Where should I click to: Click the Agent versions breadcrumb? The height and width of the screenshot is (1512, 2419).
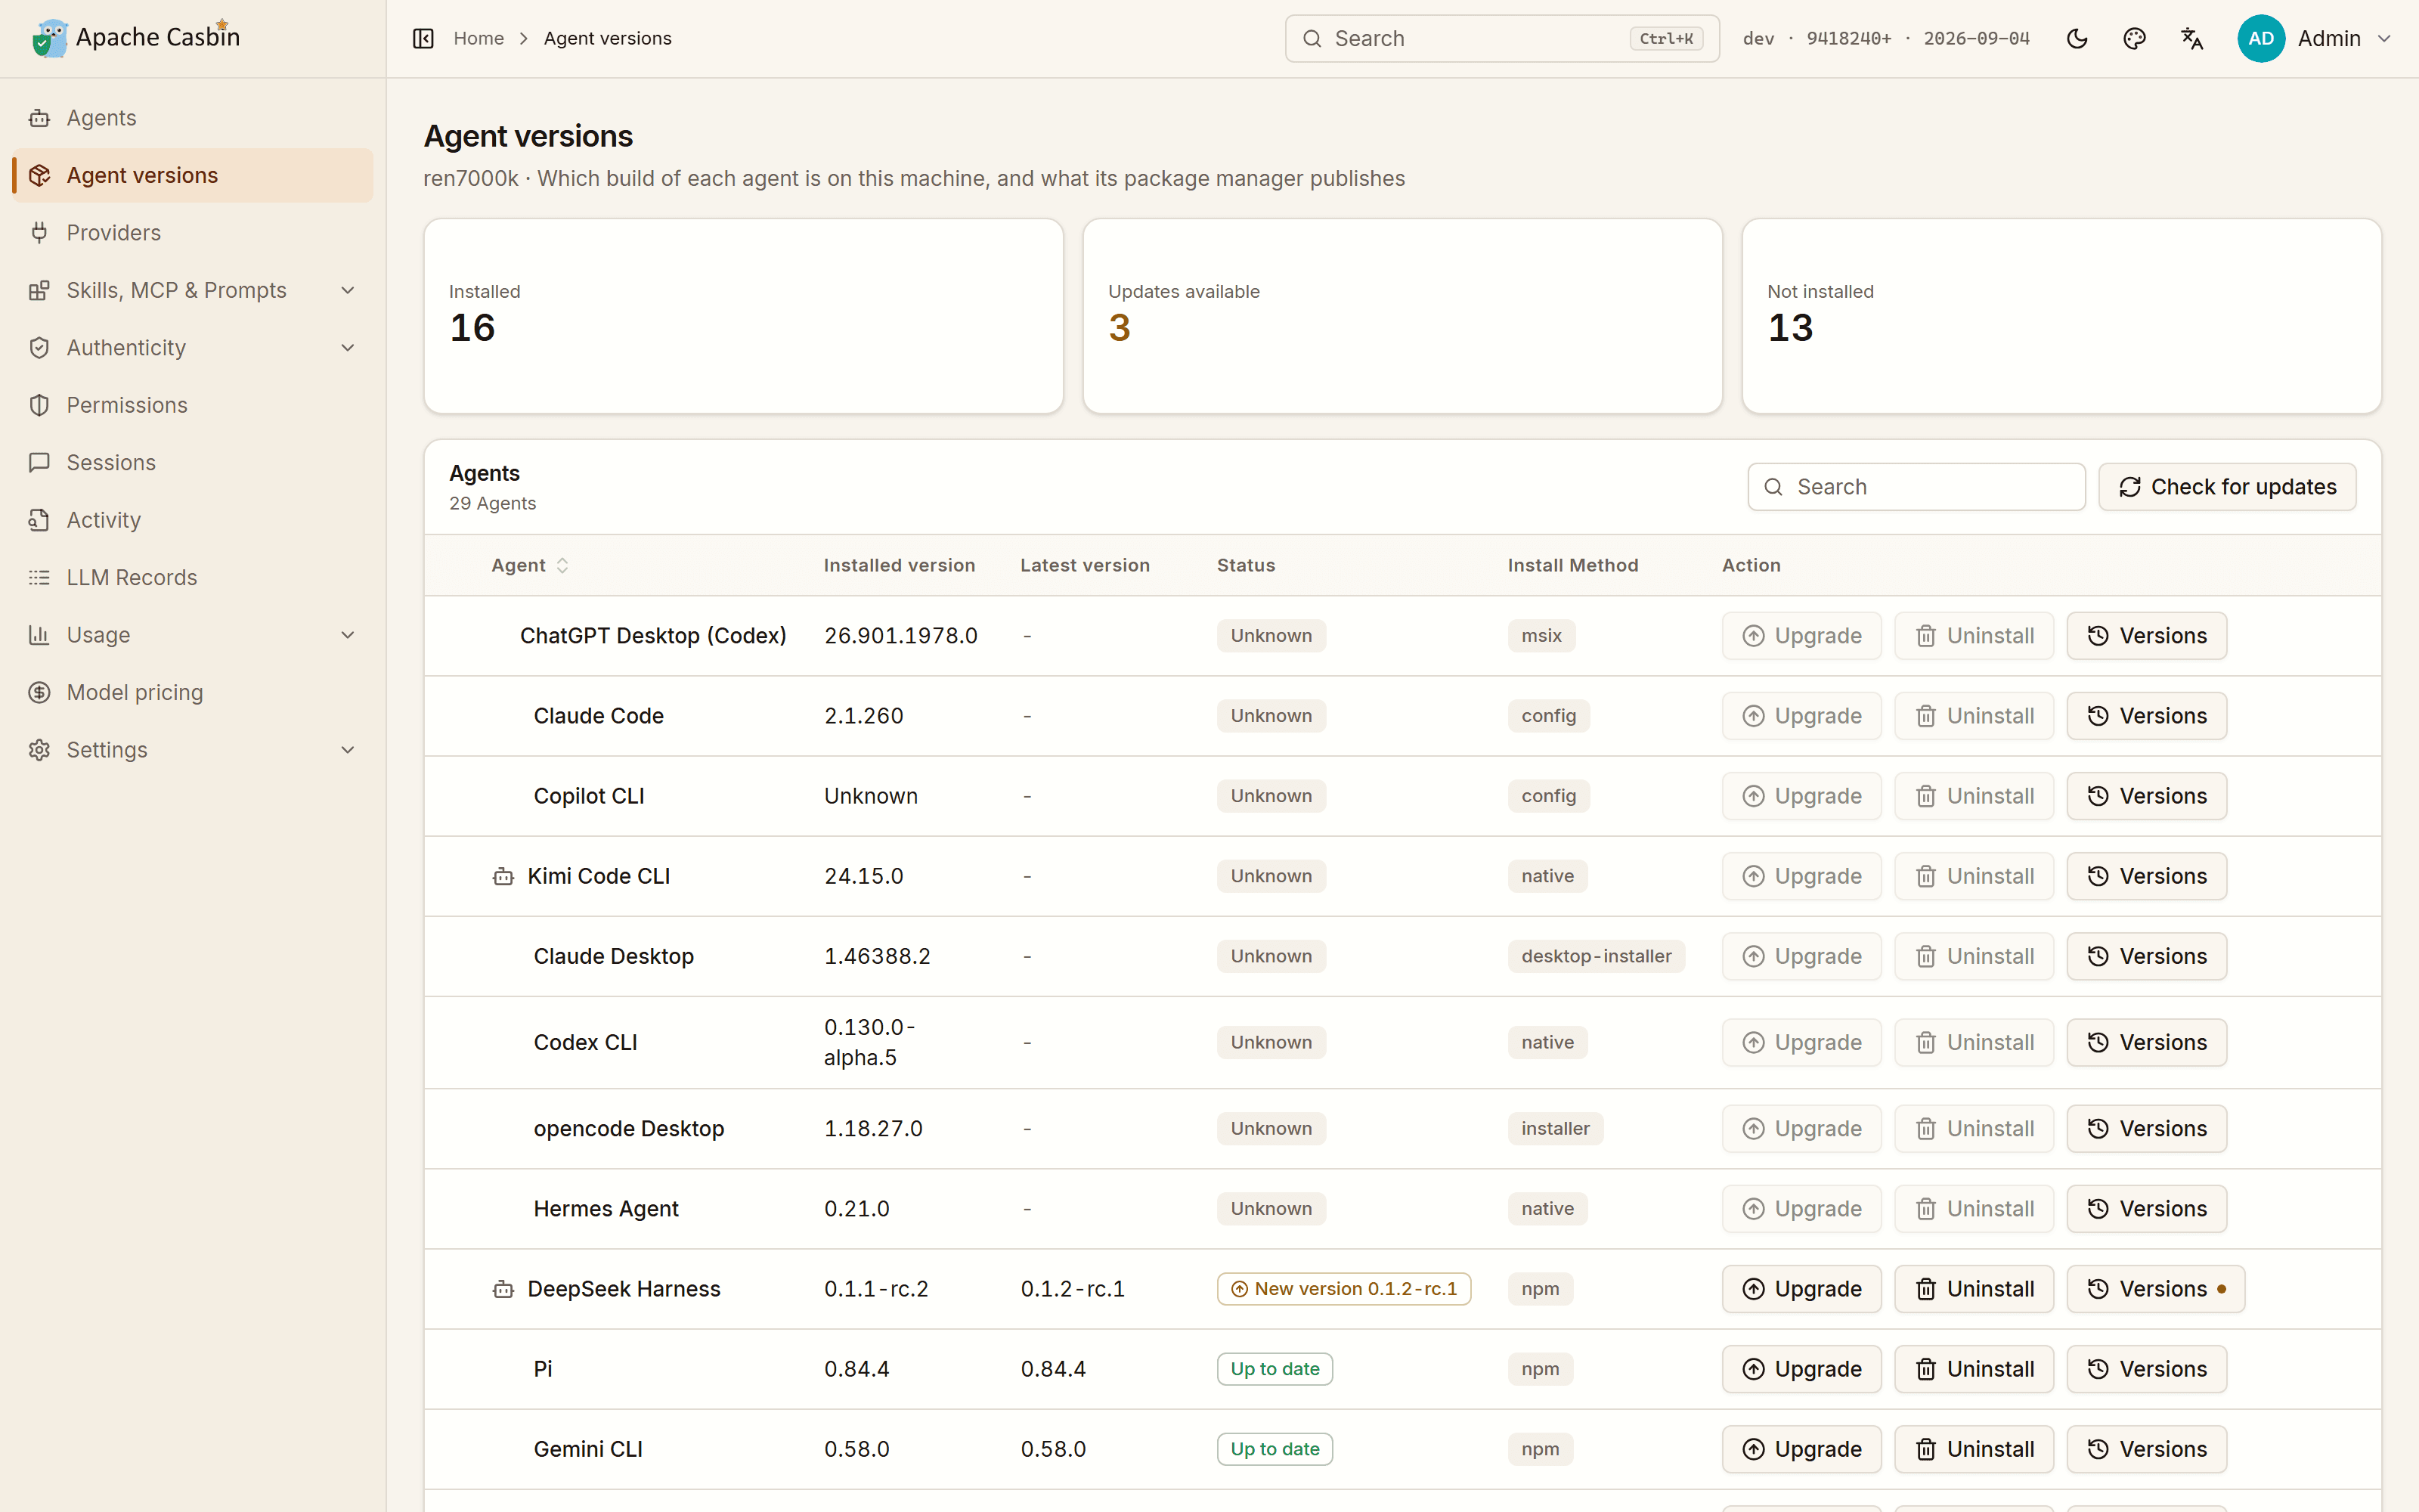pyautogui.click(x=608, y=38)
